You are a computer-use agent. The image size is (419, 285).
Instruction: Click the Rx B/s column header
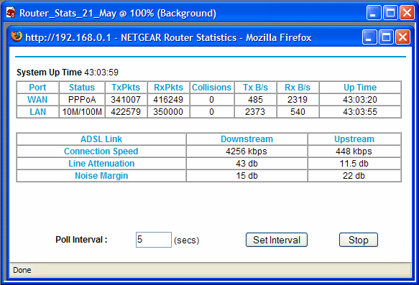point(298,88)
